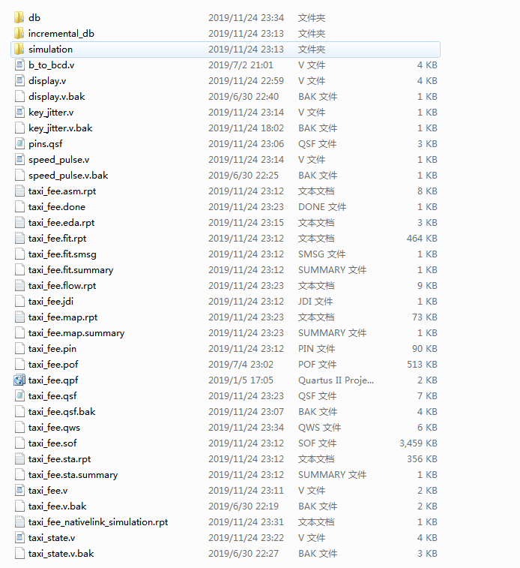Click the 356 KB size of taxi_fee.sta.rpt
This screenshot has height=568, width=520.
422,458
